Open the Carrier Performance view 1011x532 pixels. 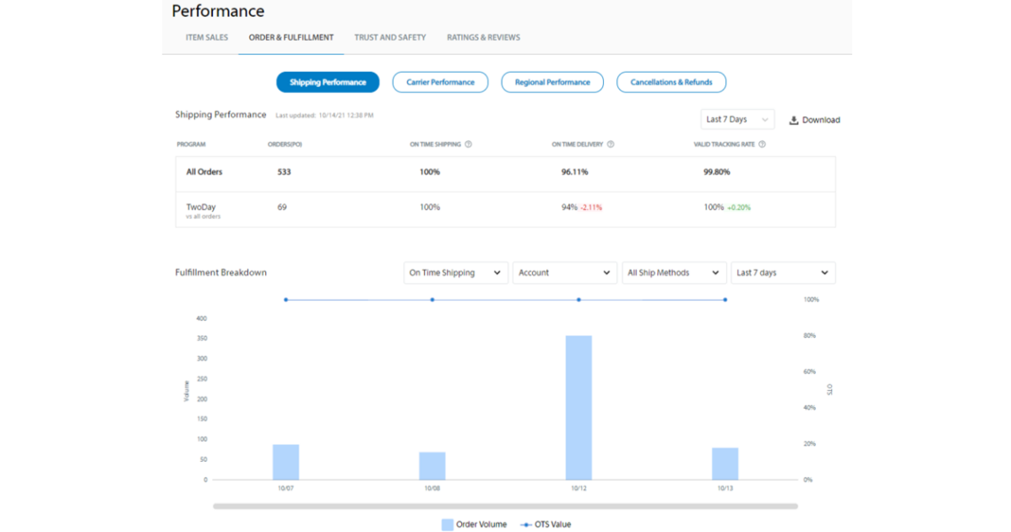[x=440, y=82]
